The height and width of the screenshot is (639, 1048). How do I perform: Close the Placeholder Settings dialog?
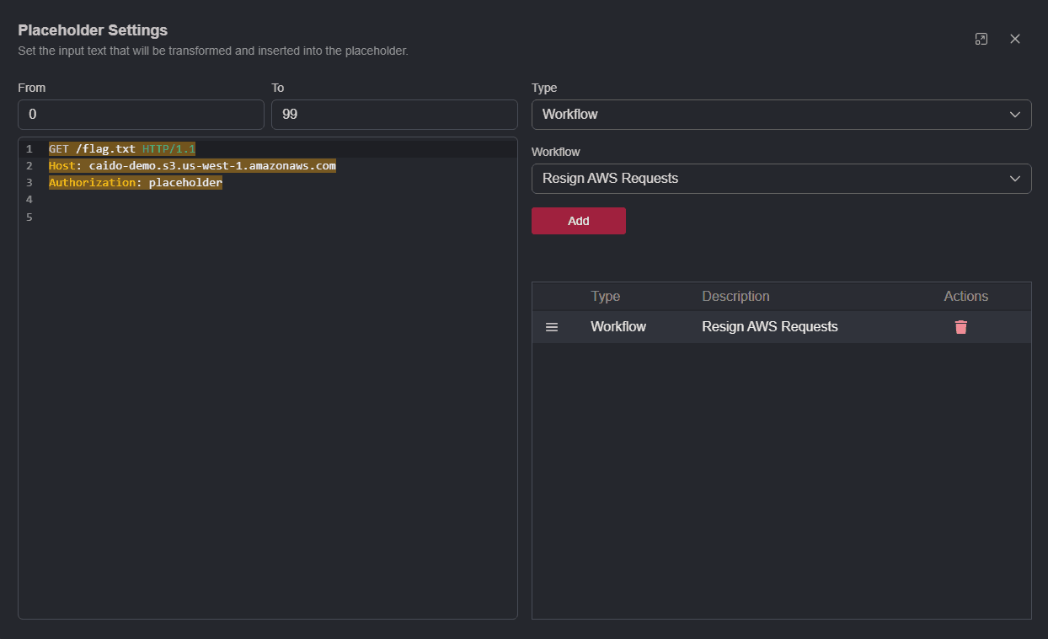point(1015,39)
